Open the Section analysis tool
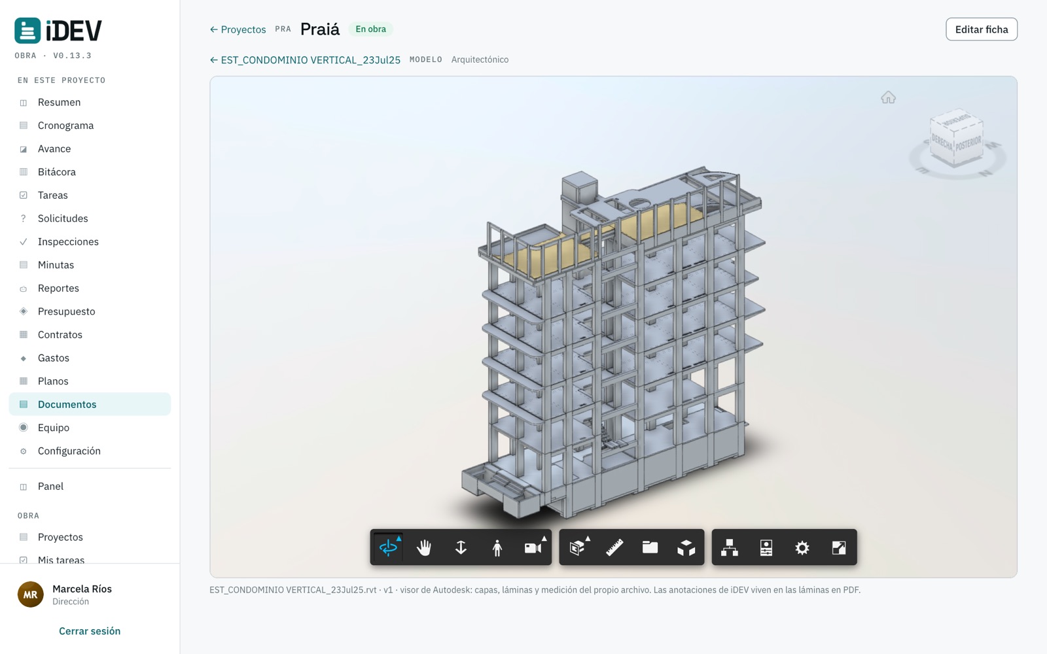The image size is (1047, 654). pos(578,547)
